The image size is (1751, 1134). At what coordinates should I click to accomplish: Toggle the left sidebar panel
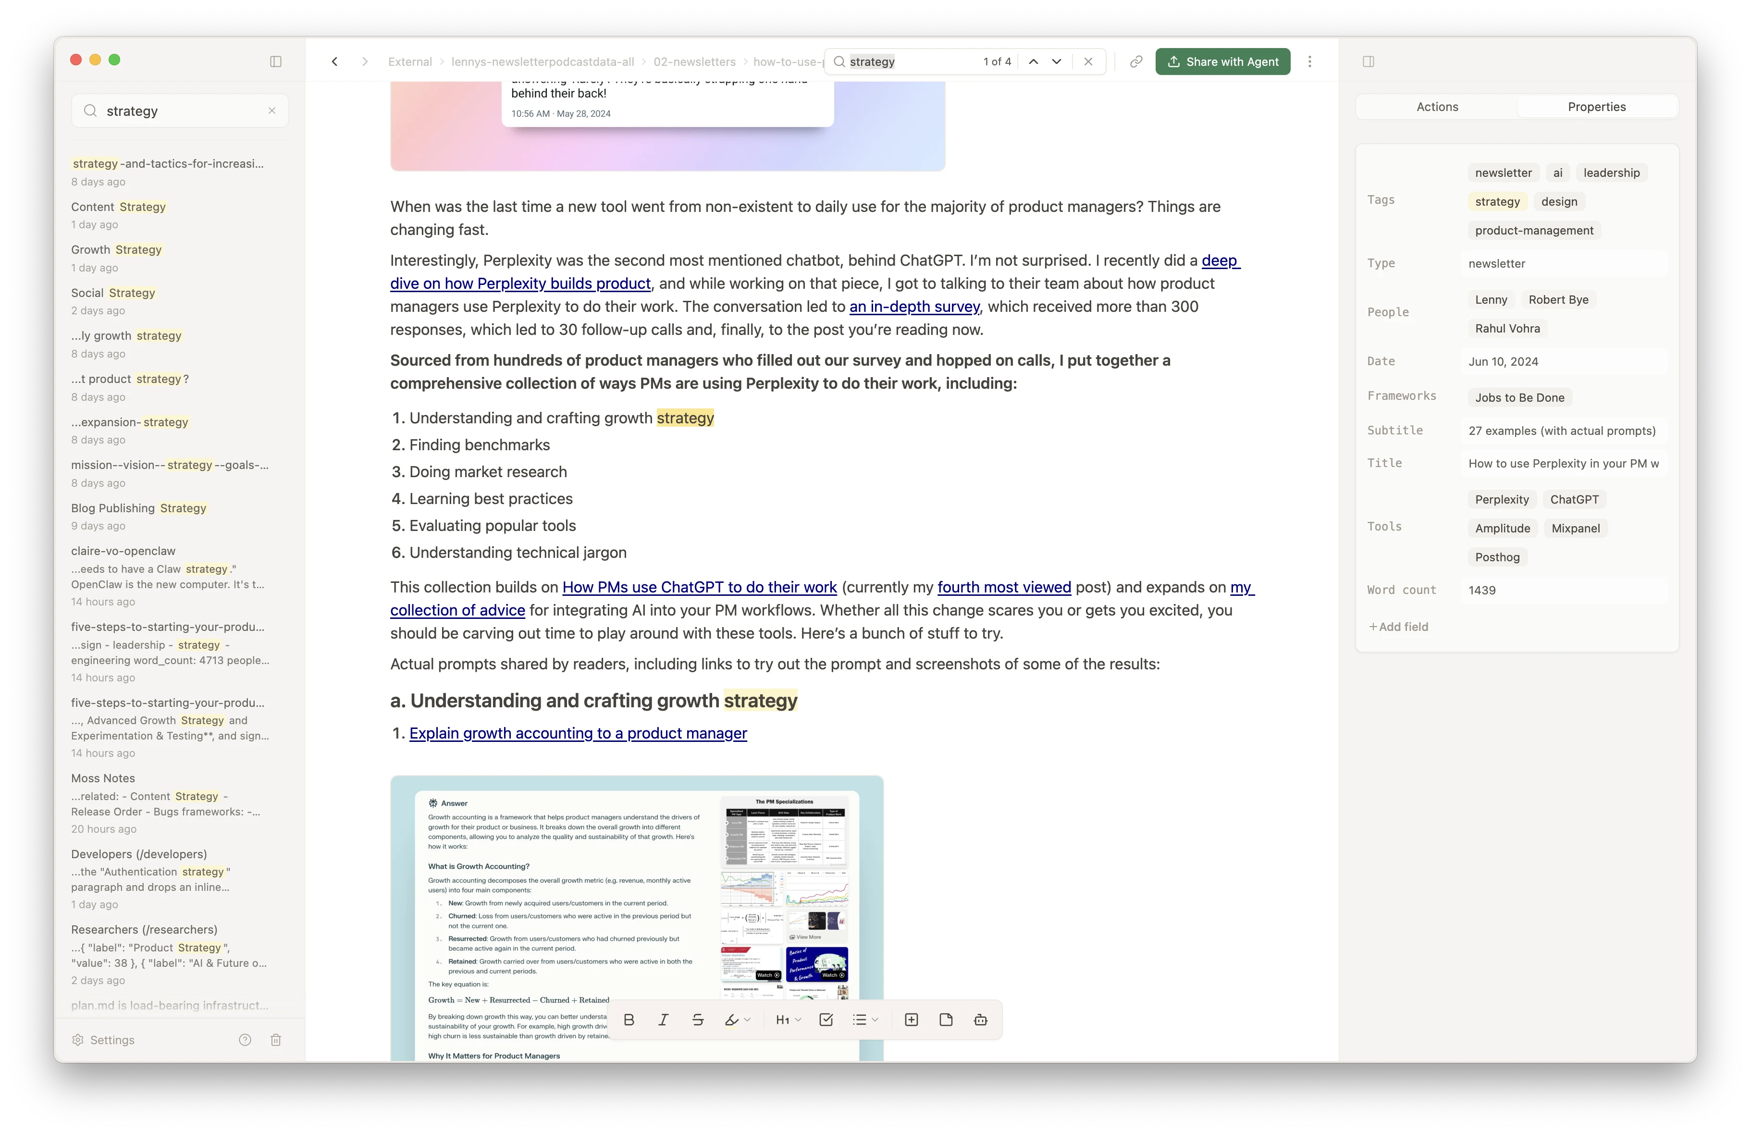coord(276,61)
